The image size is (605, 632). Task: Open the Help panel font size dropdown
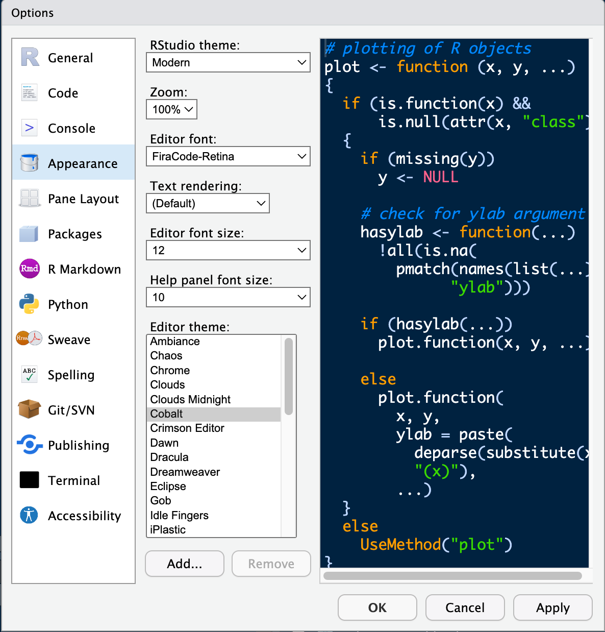(228, 297)
